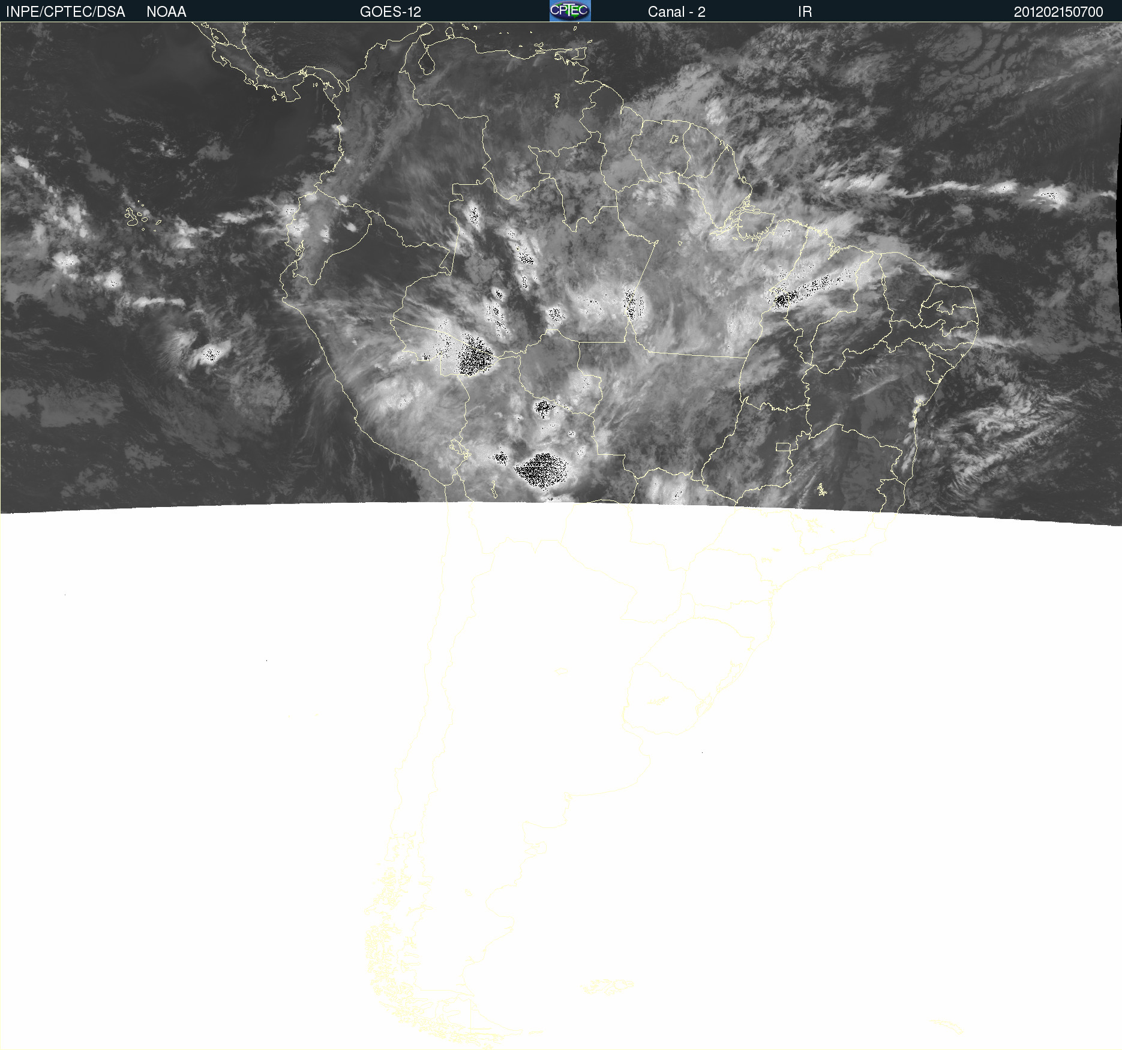Click the 'INPE/CPTEC/DSA' header text
Screen dimensions: 1122x1050
(65, 12)
